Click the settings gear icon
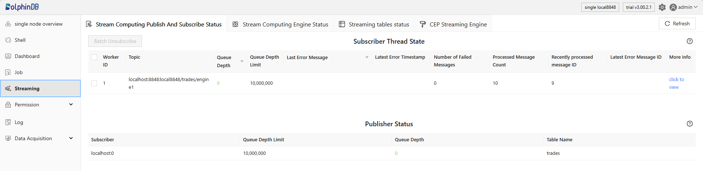This screenshot has height=171, width=703. (662, 7)
